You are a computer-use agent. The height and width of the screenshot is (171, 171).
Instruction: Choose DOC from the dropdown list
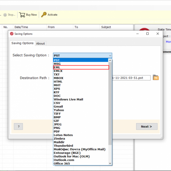pos(81,96)
